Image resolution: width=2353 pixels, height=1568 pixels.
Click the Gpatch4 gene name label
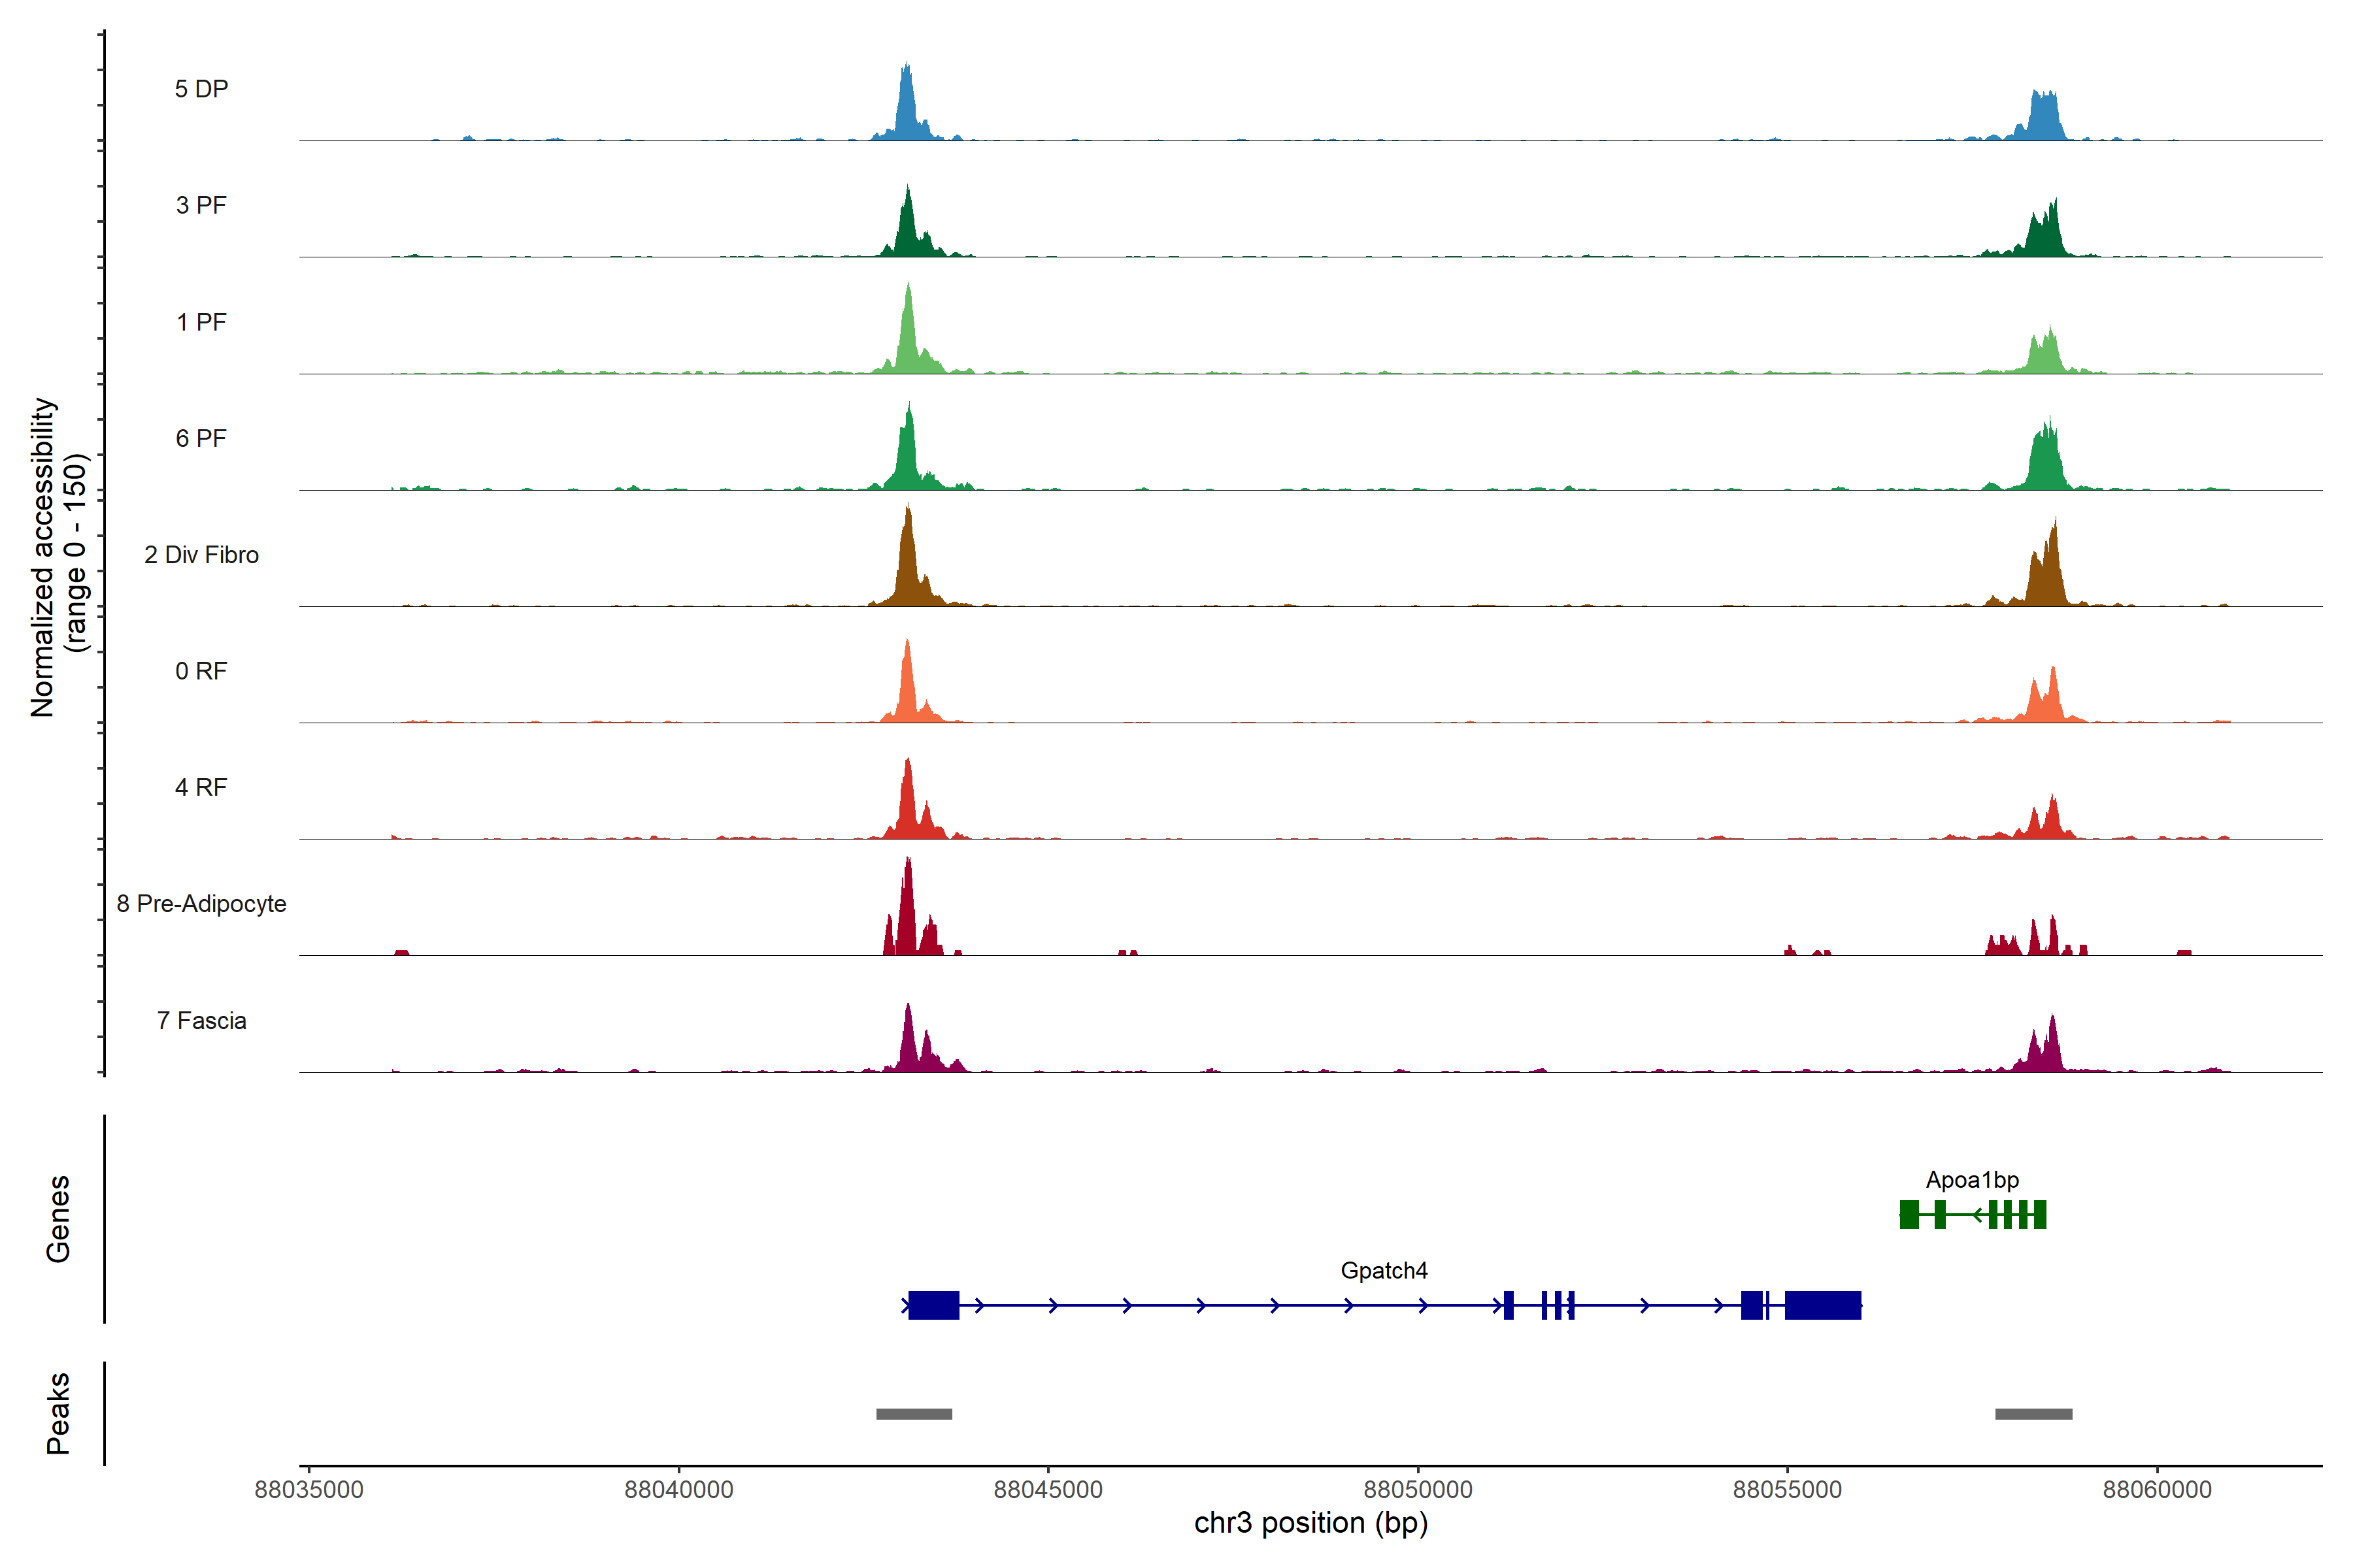(1384, 1271)
